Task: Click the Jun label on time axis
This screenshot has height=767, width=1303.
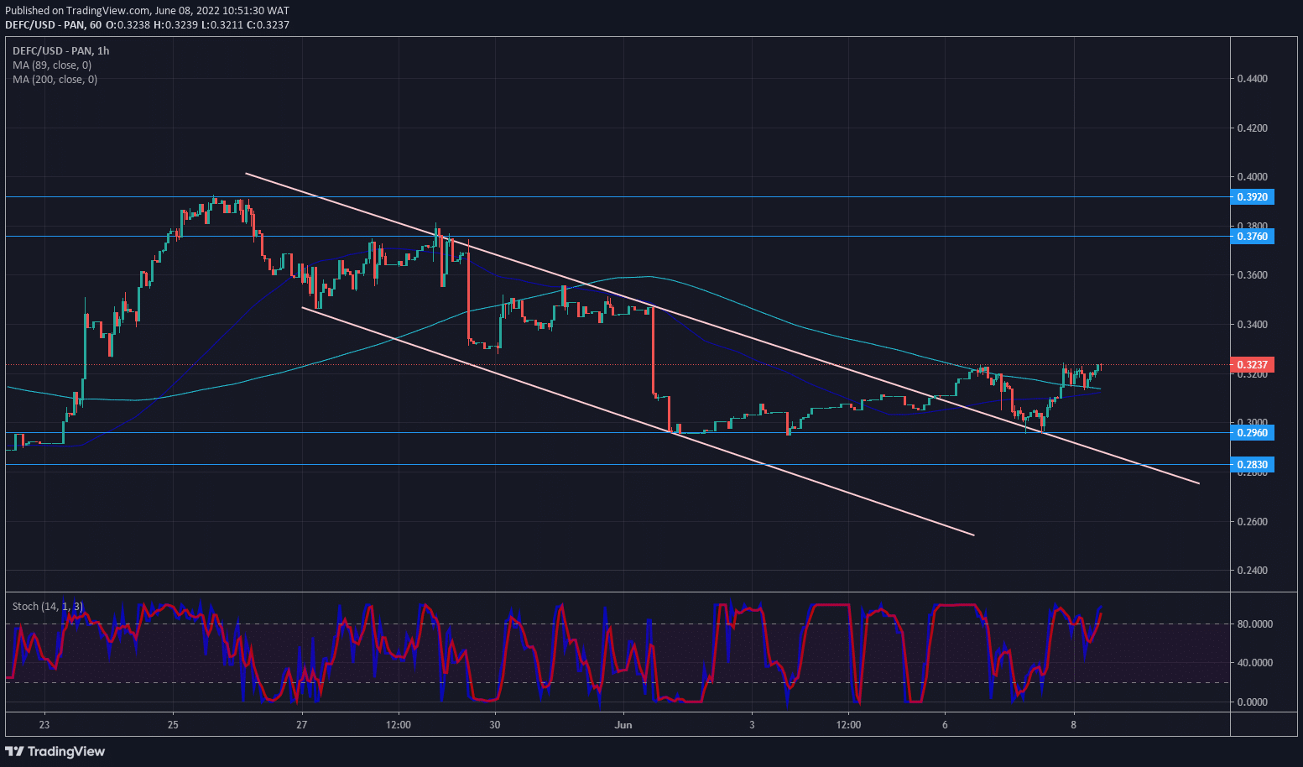Action: (623, 725)
